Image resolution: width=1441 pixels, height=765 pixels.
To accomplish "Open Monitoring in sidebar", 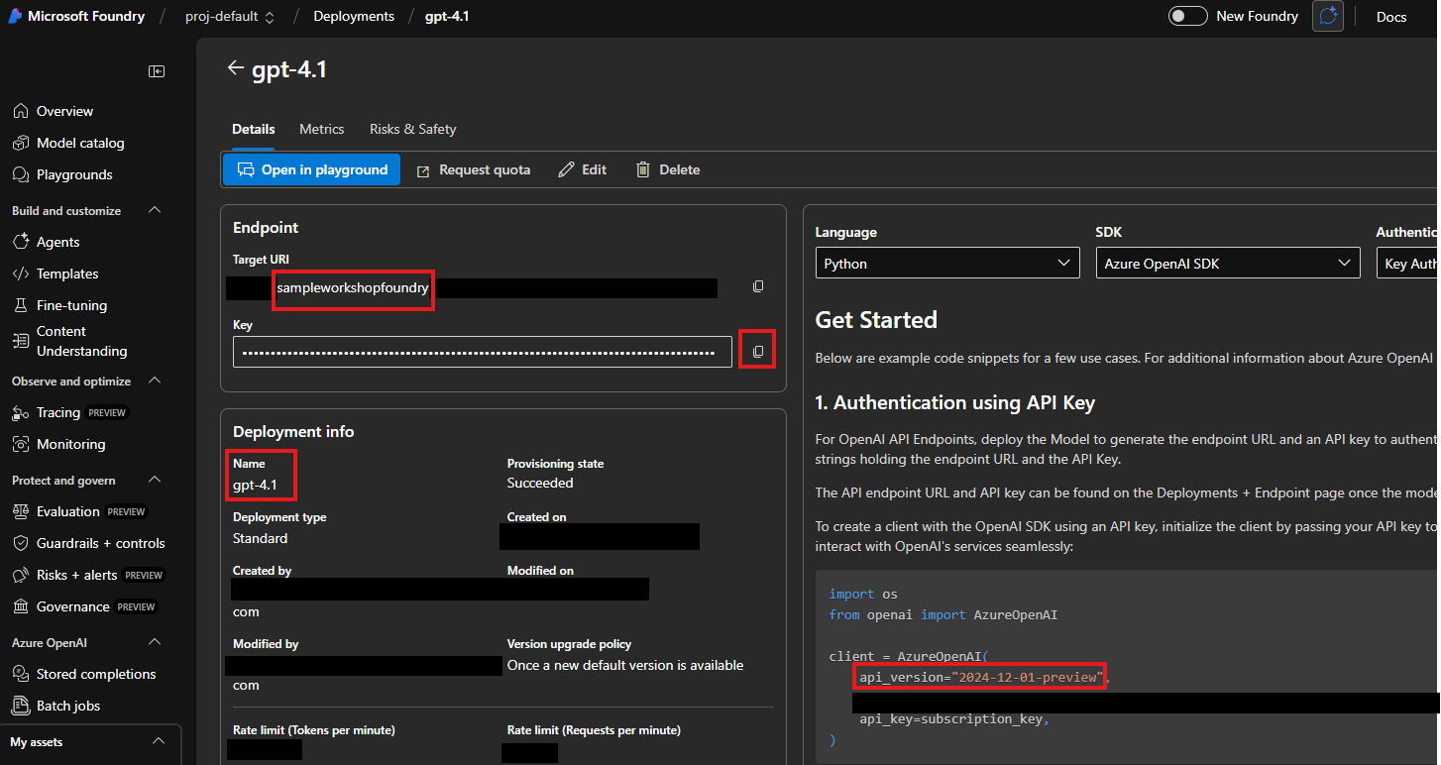I will [70, 444].
